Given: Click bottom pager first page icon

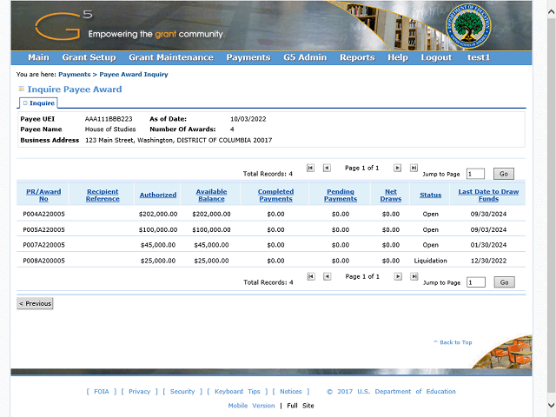Looking at the screenshot, I should pyautogui.click(x=310, y=276).
